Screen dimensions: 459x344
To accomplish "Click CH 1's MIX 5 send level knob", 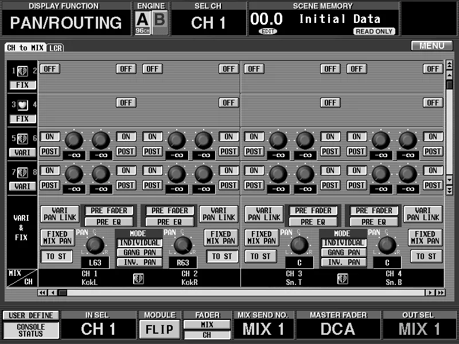I will point(74,140).
